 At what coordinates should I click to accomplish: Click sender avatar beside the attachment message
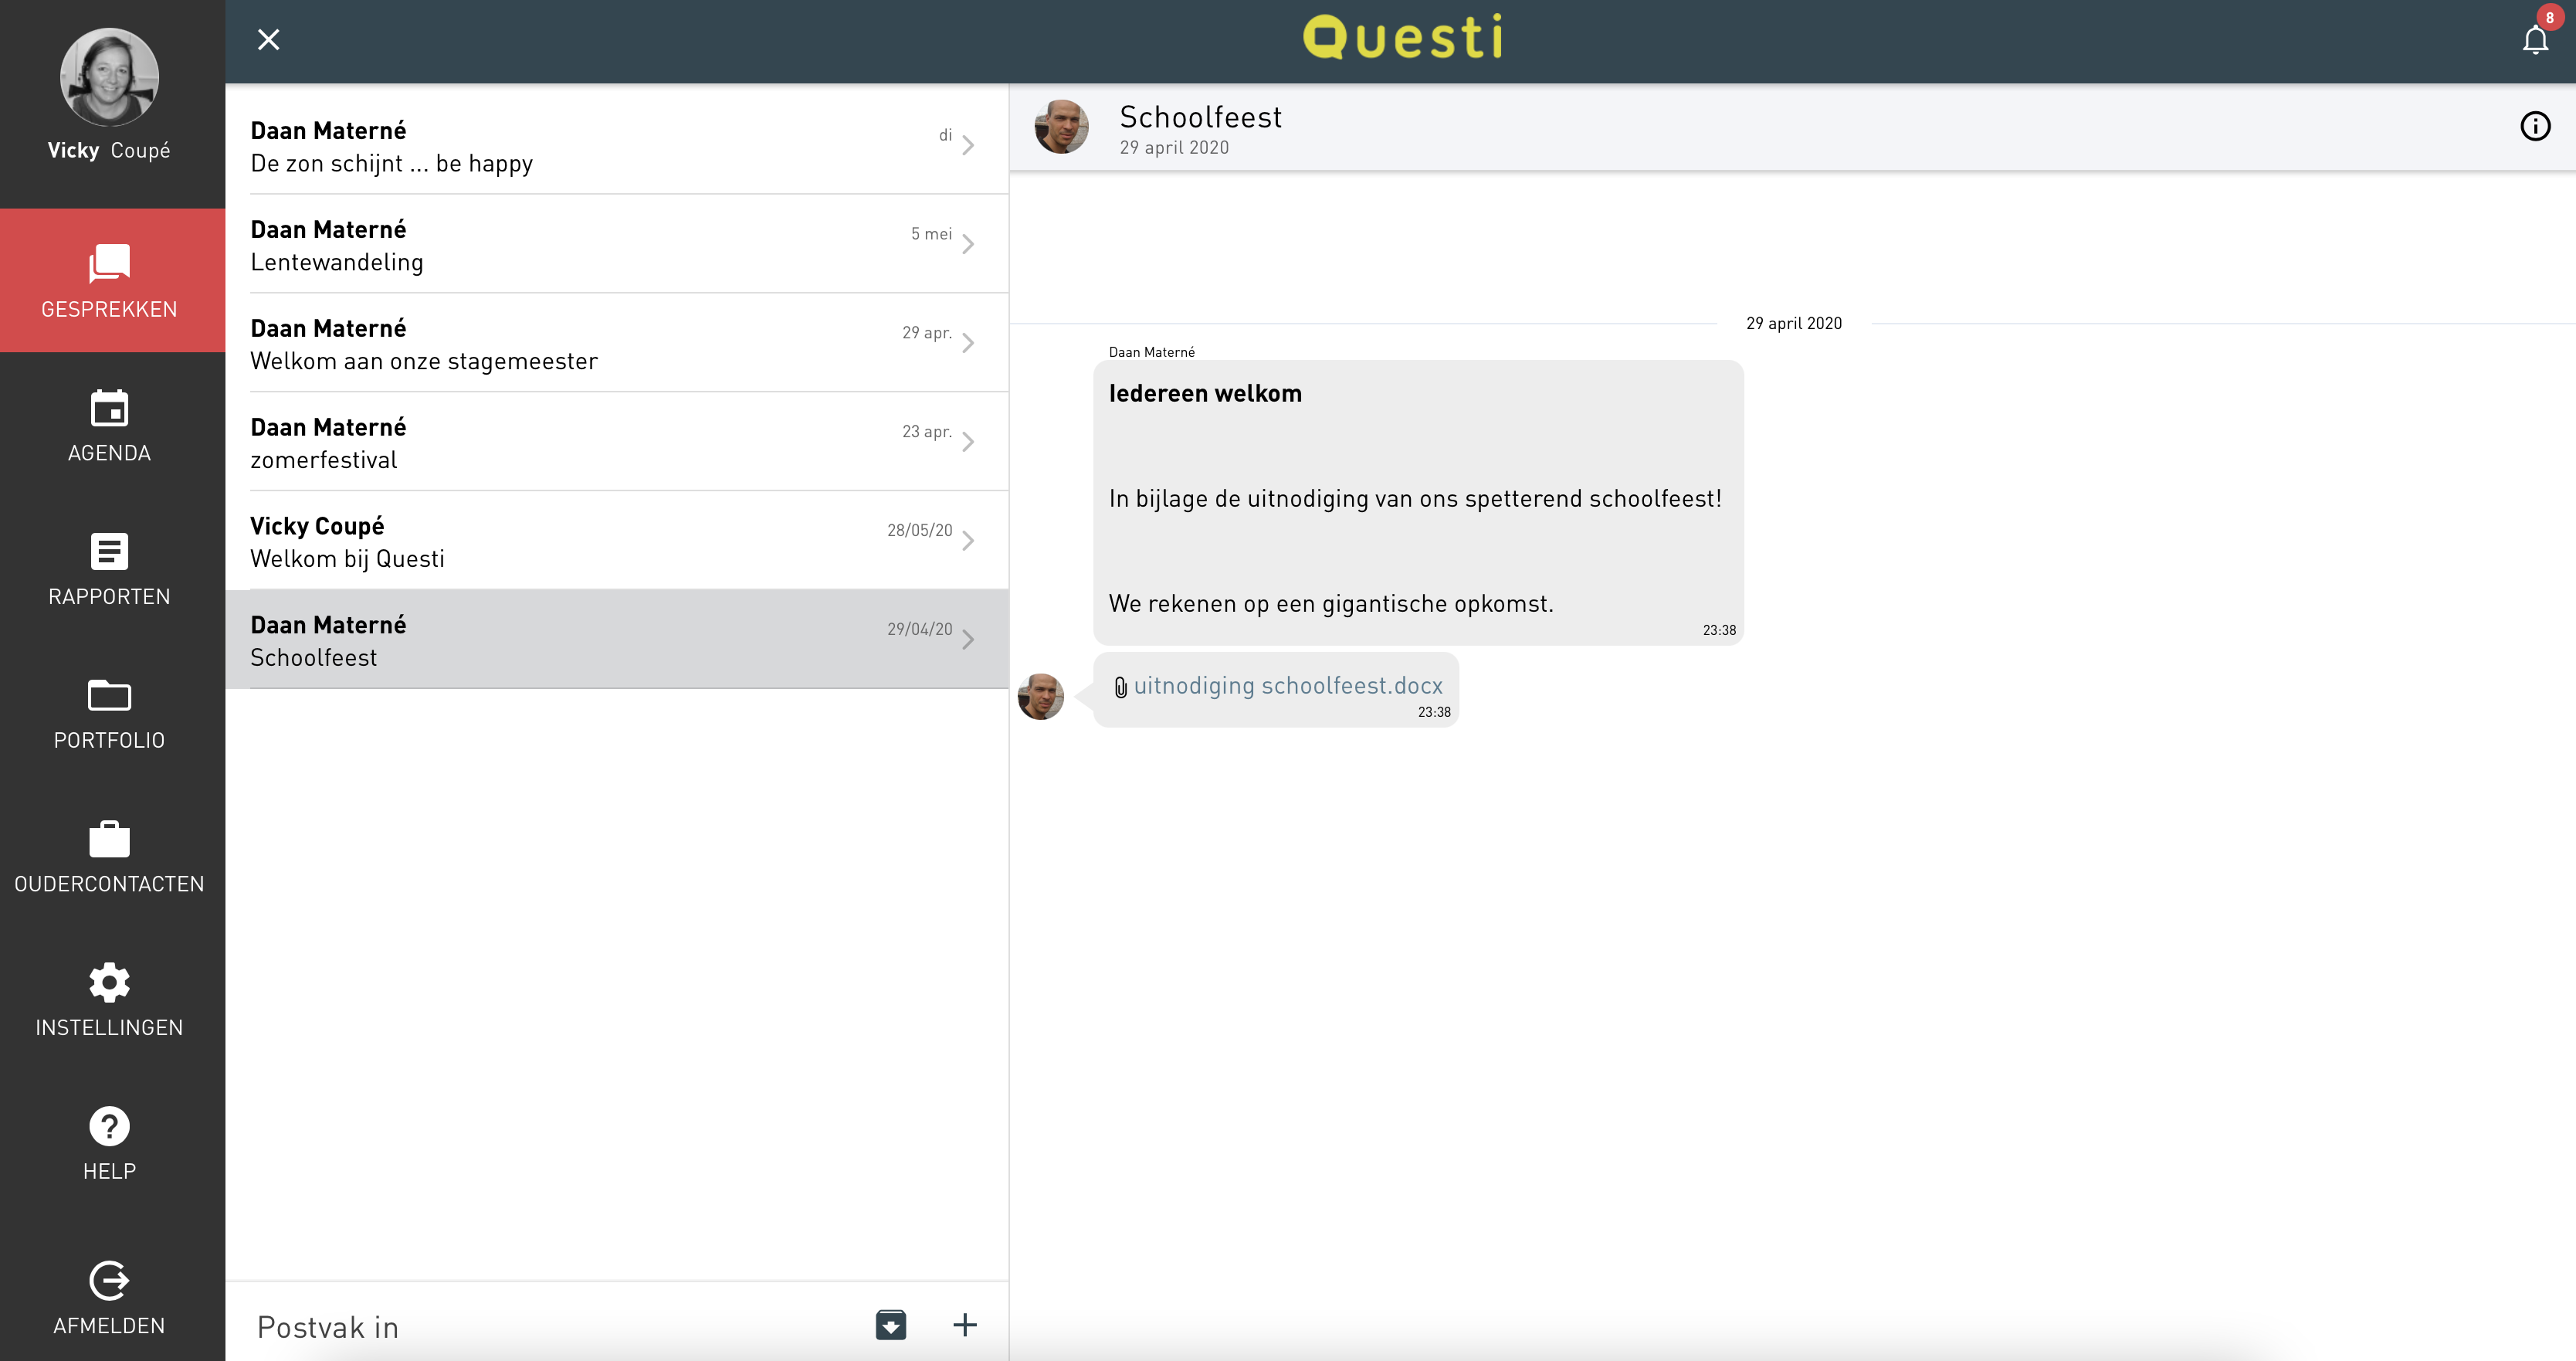pos(1040,696)
